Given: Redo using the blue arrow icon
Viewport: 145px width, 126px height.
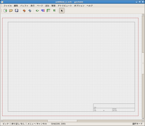Looking at the screenshot, I should 30,11.
